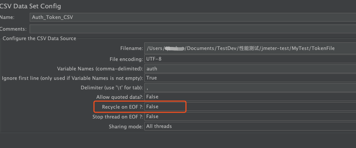Focus the empty Comments field
The height and width of the screenshot is (148, 356).
(x=193, y=29)
